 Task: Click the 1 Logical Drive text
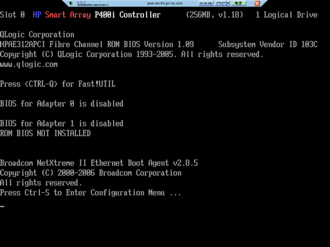pos(286,15)
